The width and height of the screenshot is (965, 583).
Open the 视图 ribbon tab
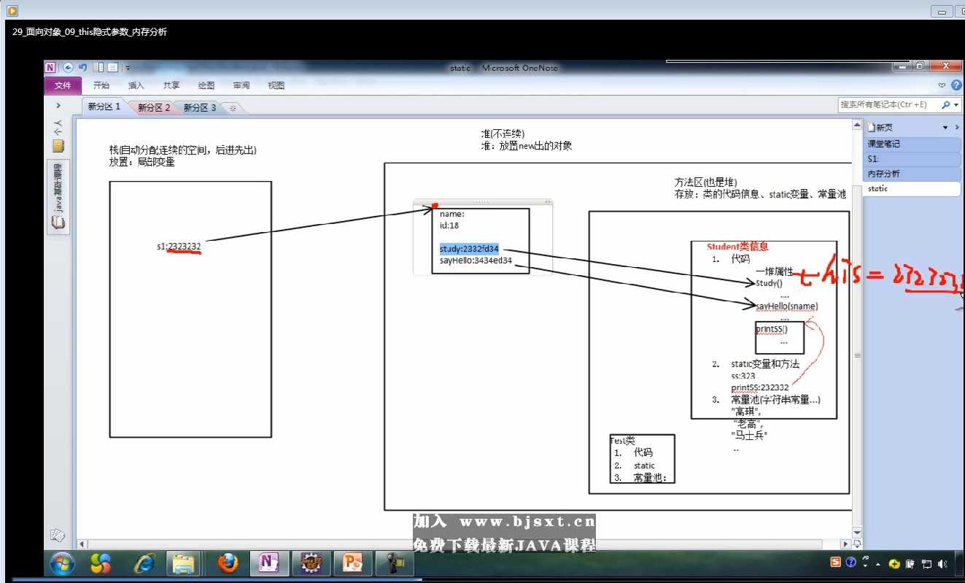[276, 85]
